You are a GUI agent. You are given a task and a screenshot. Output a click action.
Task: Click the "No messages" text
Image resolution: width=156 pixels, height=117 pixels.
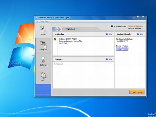[x=58, y=64]
